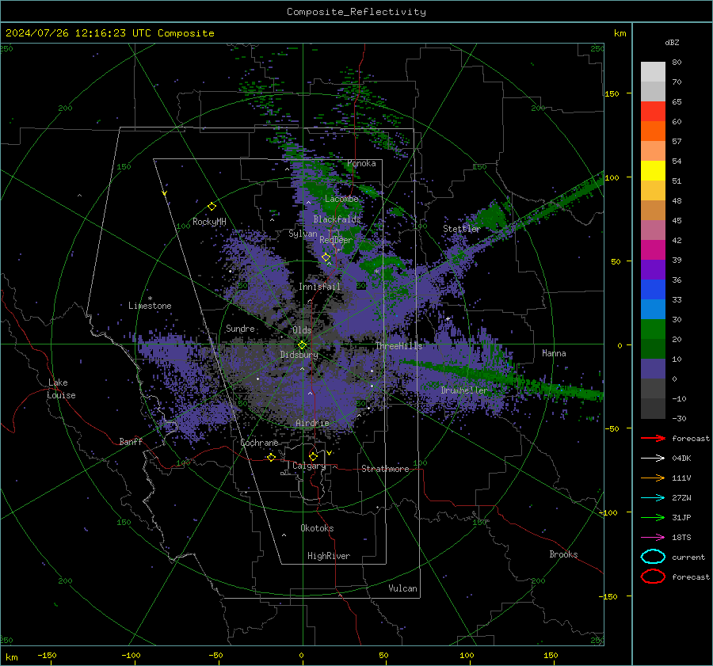
Task: Click the RedDeer city label
Action: pos(336,240)
